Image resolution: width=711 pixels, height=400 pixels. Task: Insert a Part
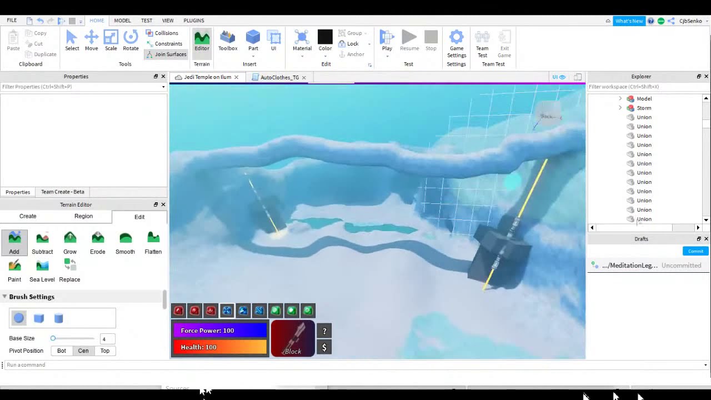(253, 41)
